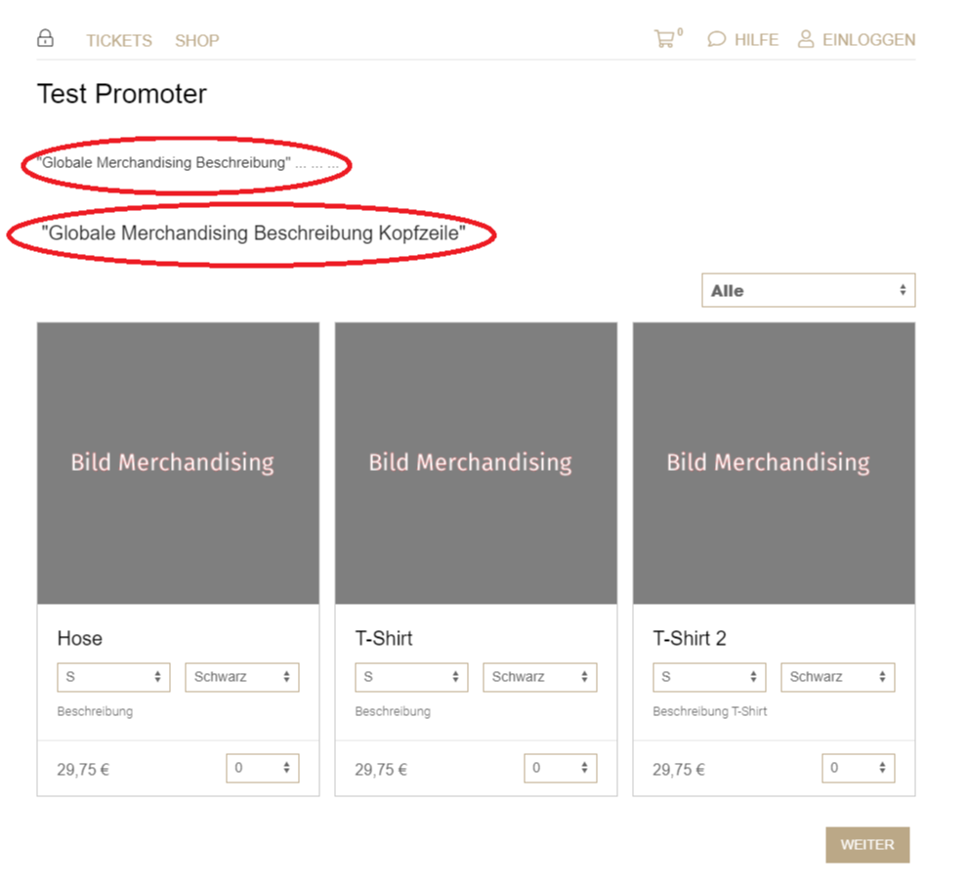The width and height of the screenshot is (968, 888).
Task: Click the Hose product image
Action: coord(178,463)
